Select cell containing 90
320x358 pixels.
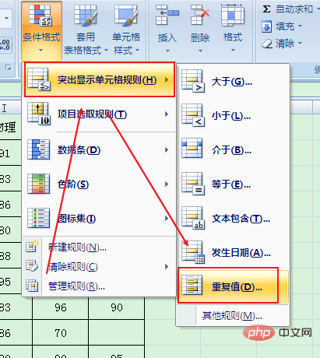click(x=117, y=307)
